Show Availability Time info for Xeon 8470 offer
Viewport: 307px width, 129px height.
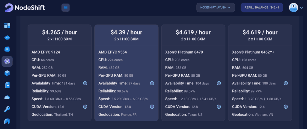pyautogui.click(x=219, y=83)
